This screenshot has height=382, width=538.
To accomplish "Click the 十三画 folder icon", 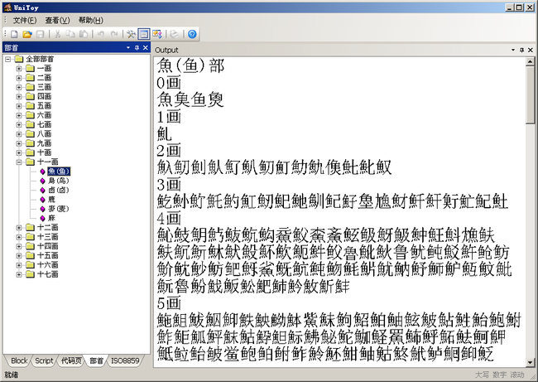I will pos(30,237).
